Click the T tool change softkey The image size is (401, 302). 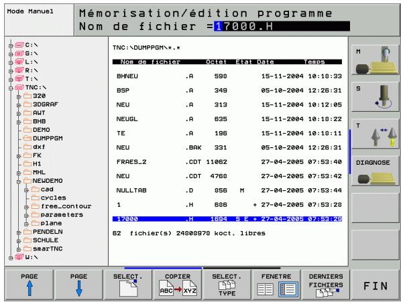[x=375, y=133]
